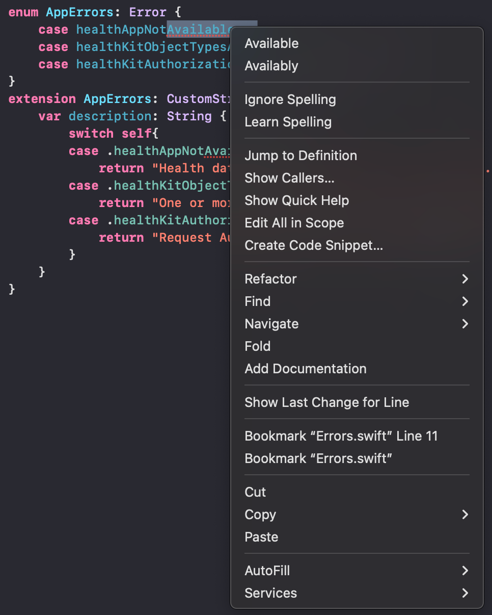Image resolution: width=492 pixels, height=615 pixels.
Task: Paste clipboard contents via context menu
Action: coord(261,536)
